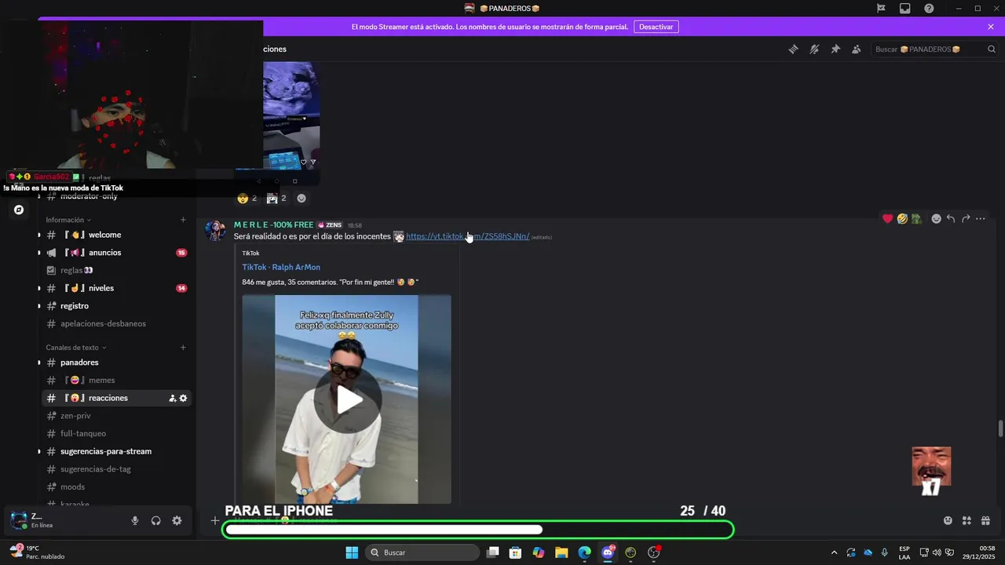Create channel in Información category

pos(183,220)
